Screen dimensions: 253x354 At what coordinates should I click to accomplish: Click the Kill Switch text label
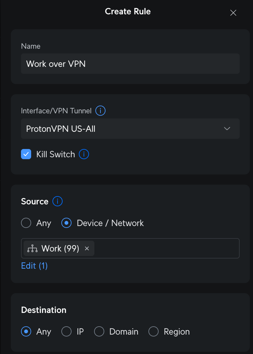point(56,154)
